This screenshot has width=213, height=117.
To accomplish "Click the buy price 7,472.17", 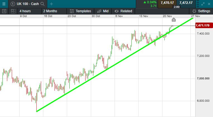I will pyautogui.click(x=186, y=3).
